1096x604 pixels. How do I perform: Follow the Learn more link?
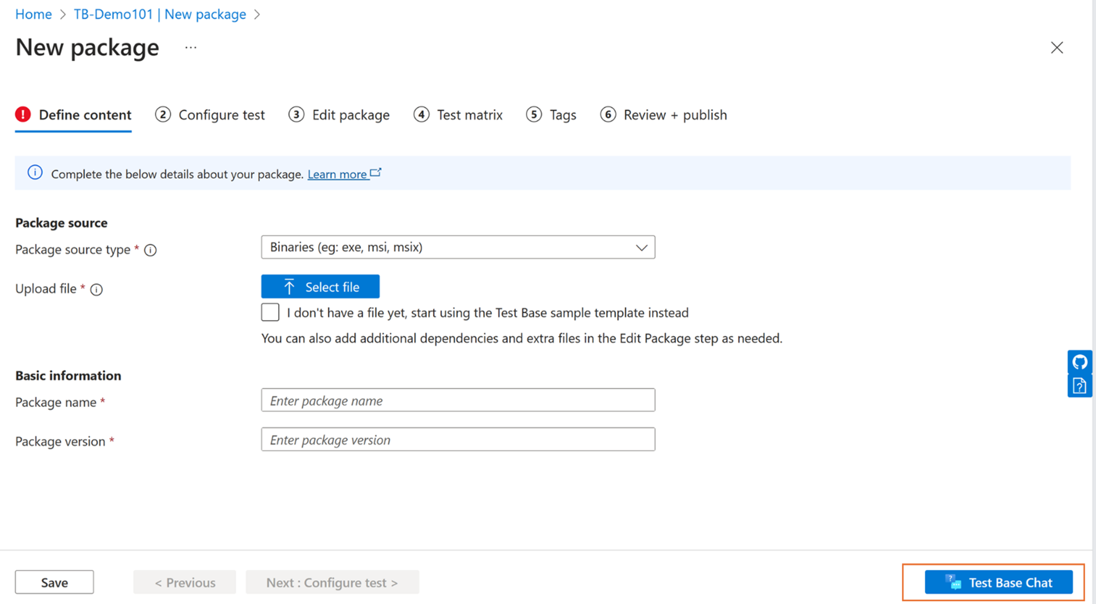click(337, 174)
